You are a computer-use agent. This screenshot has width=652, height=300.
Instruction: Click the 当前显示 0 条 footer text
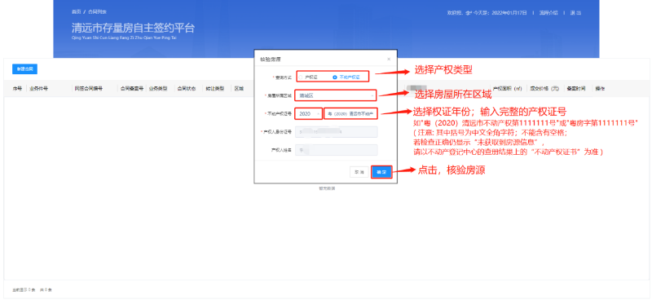[x=24, y=289]
